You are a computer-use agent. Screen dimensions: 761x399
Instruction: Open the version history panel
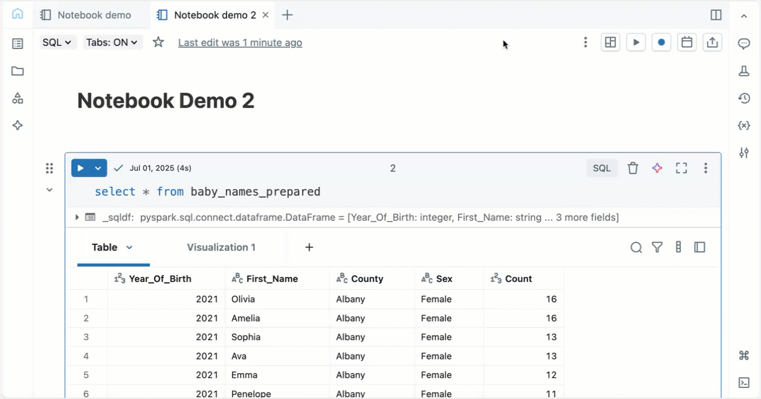(744, 98)
